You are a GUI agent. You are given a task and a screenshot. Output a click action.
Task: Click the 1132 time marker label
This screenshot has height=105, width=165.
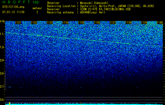pyautogui.click(x=34, y=23)
